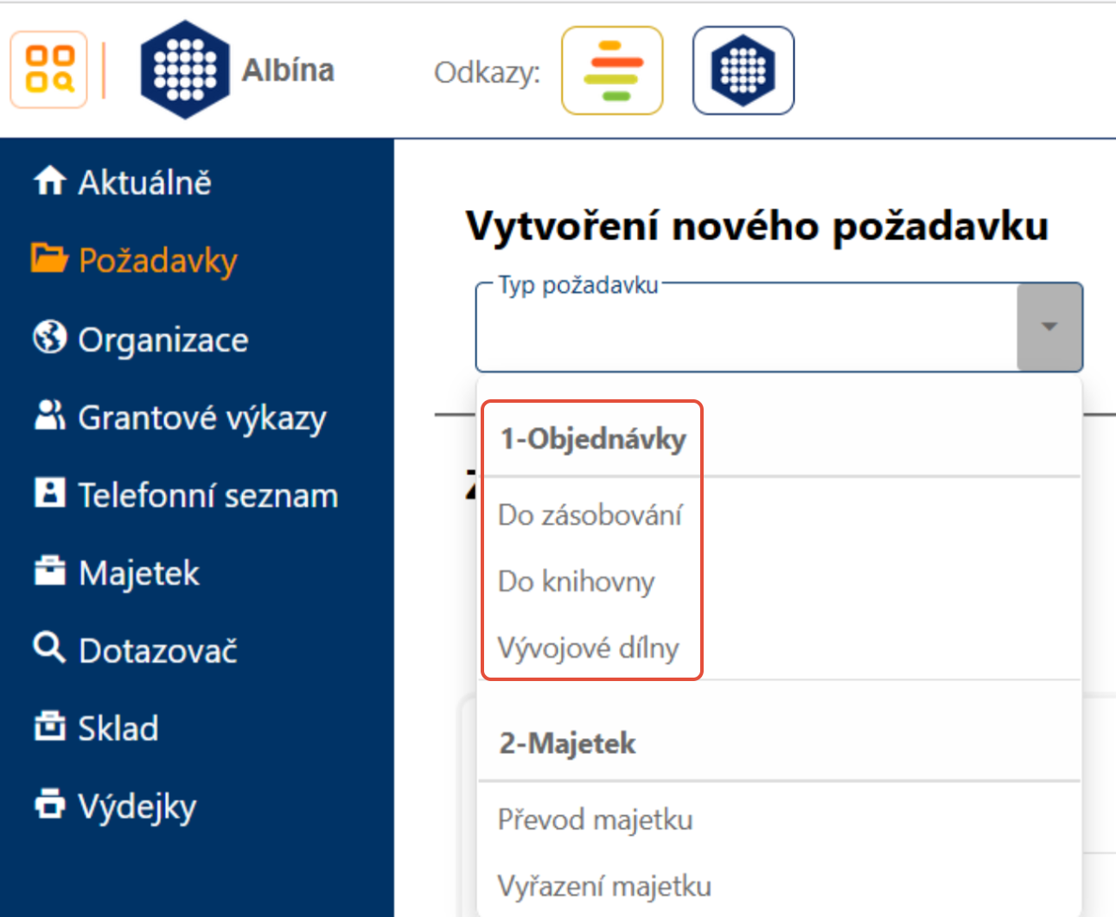
Task: Click the magnifier icon beside Dotazovač
Action: point(49,647)
